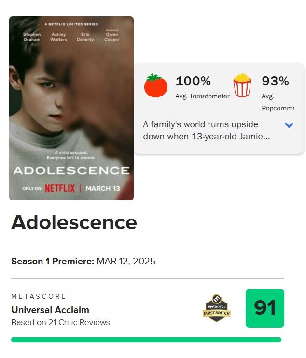
Task: Click Stephen Graham's name on the poster
Action: pos(32,37)
